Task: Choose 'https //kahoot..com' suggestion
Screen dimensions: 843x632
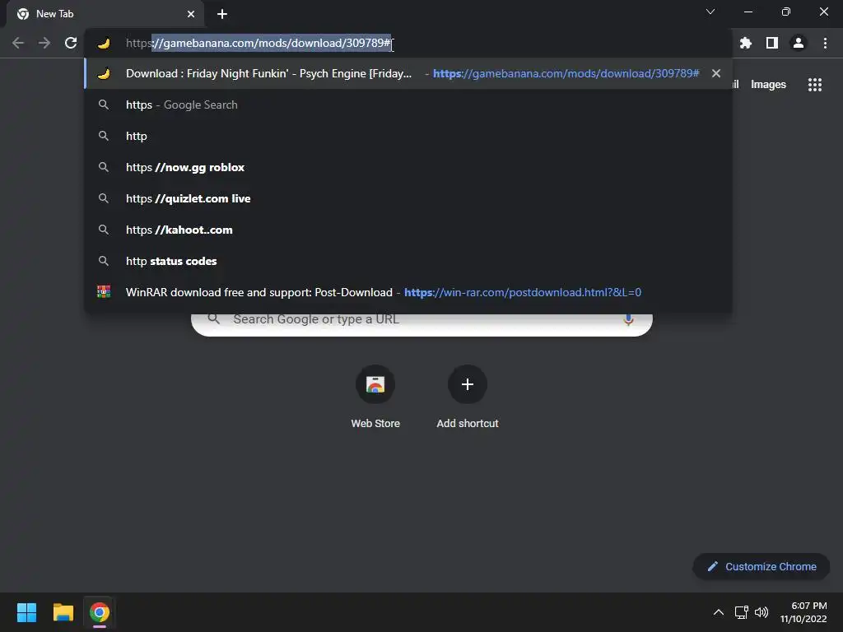Action: pyautogui.click(x=408, y=230)
